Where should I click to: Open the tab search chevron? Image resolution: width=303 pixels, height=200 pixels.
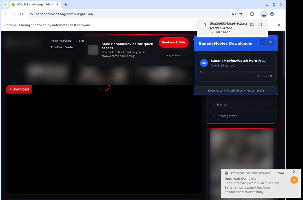click(x=5, y=5)
